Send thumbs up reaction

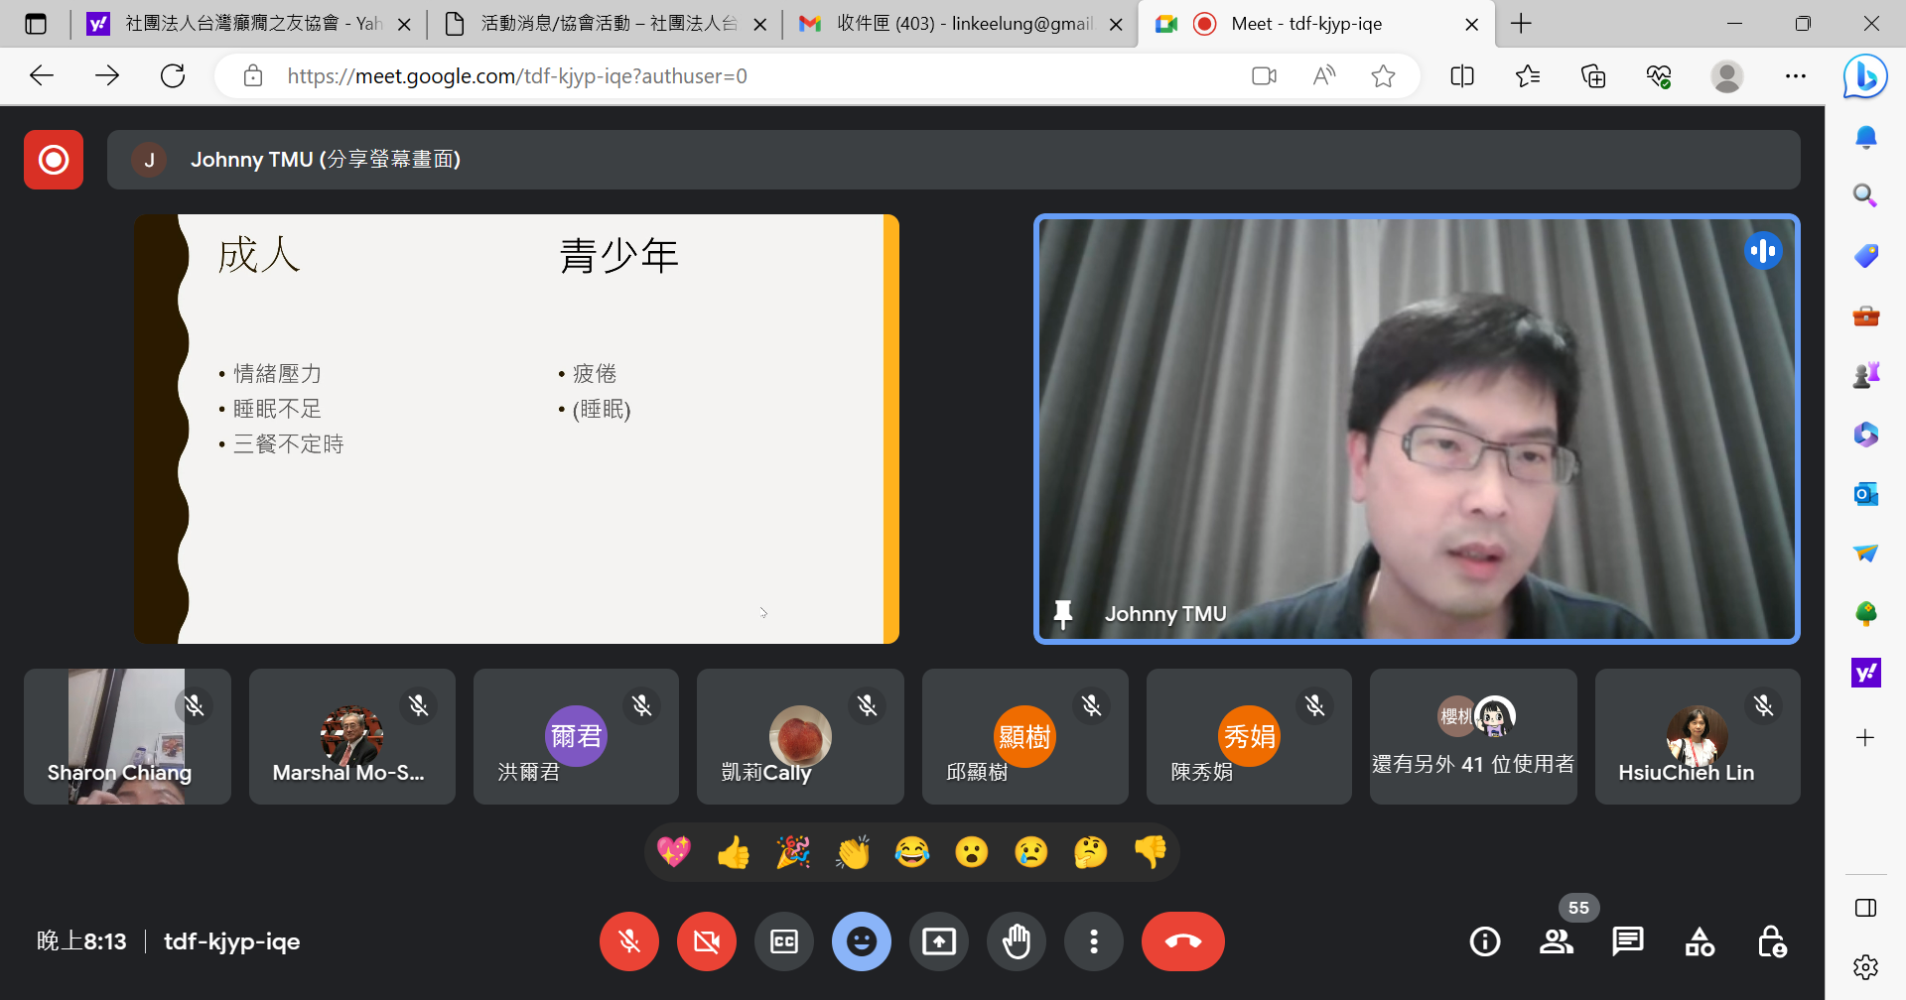coord(734,852)
